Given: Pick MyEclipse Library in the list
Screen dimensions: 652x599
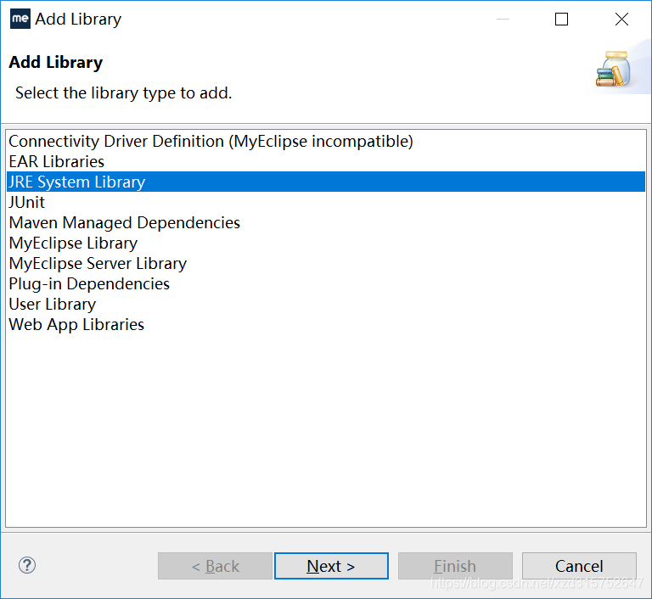Looking at the screenshot, I should (x=326, y=244).
